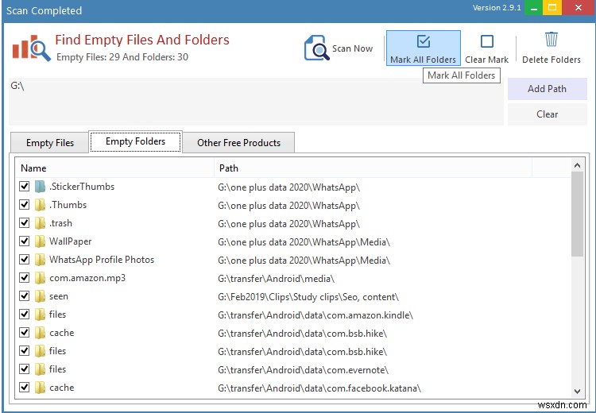Click the .StickerThumbs folder icon
Image resolution: width=596 pixels, height=413 pixels.
(40, 187)
